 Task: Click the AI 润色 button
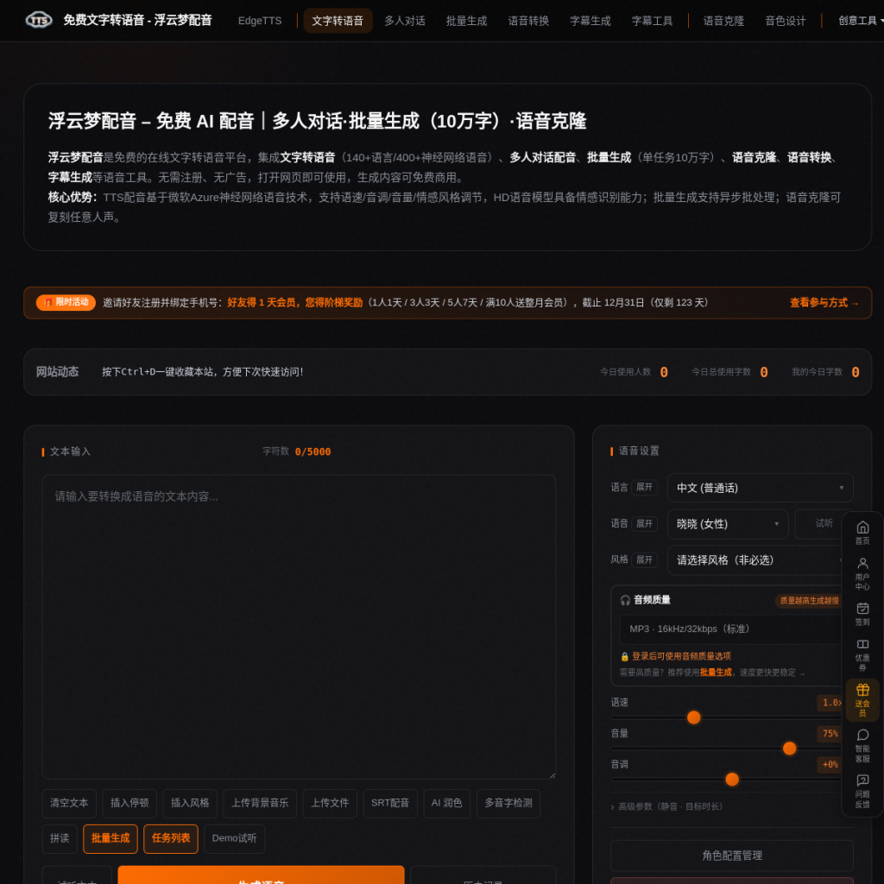(x=447, y=804)
